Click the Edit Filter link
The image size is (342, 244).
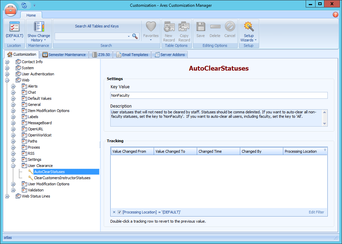tap(316, 212)
